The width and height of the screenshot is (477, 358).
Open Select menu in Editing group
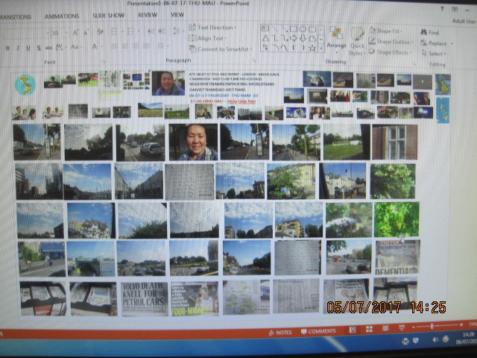pos(434,54)
